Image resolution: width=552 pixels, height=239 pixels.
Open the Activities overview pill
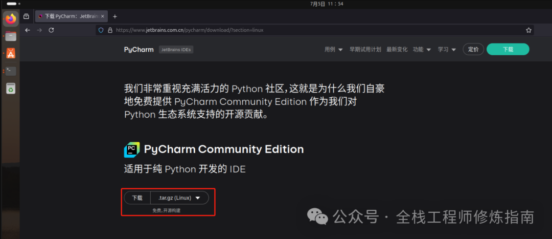13,4
